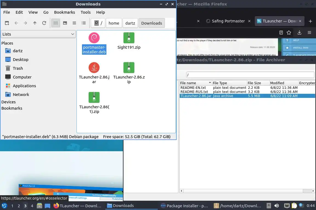Open the Help menu in file manager
Viewport: 316px width, 210px height.
point(101,12)
